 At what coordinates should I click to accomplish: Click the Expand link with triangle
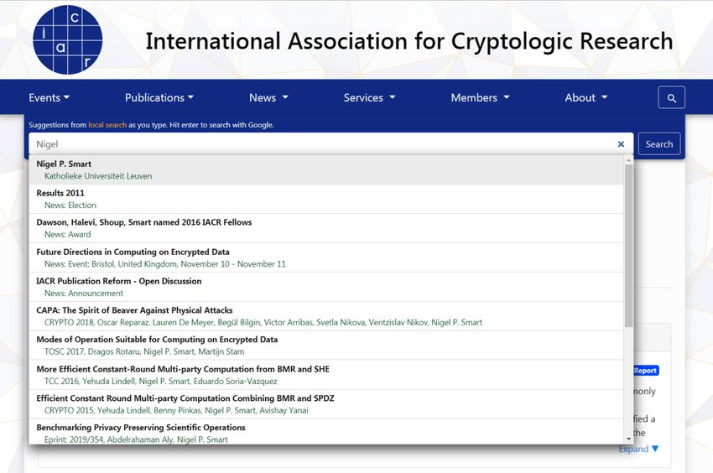pos(638,449)
